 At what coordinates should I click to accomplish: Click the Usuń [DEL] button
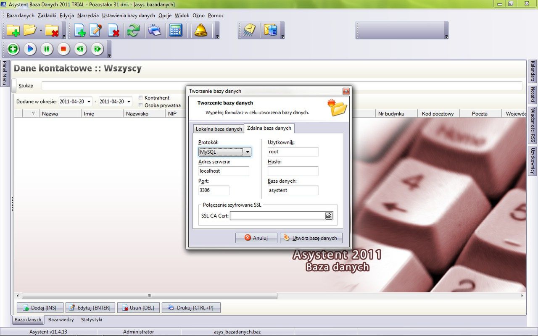pyautogui.click(x=138, y=308)
